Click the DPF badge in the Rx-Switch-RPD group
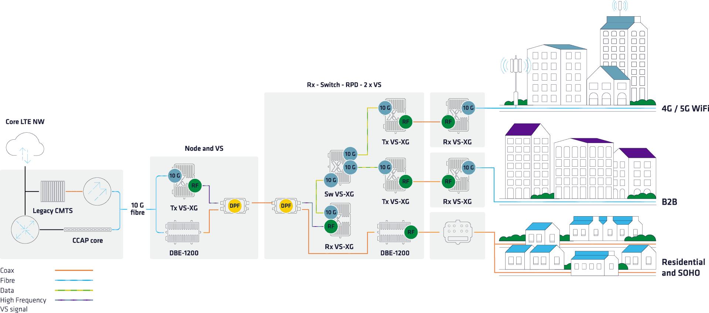The image size is (709, 313). pyautogui.click(x=286, y=206)
